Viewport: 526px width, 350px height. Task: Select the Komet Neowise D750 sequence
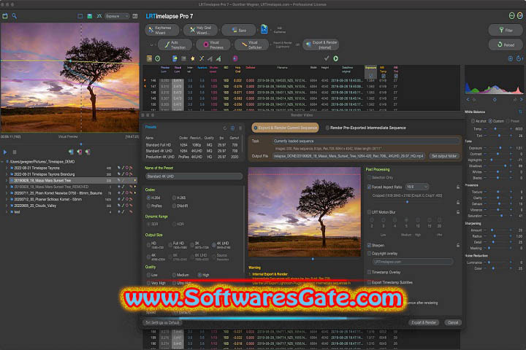(x=58, y=193)
